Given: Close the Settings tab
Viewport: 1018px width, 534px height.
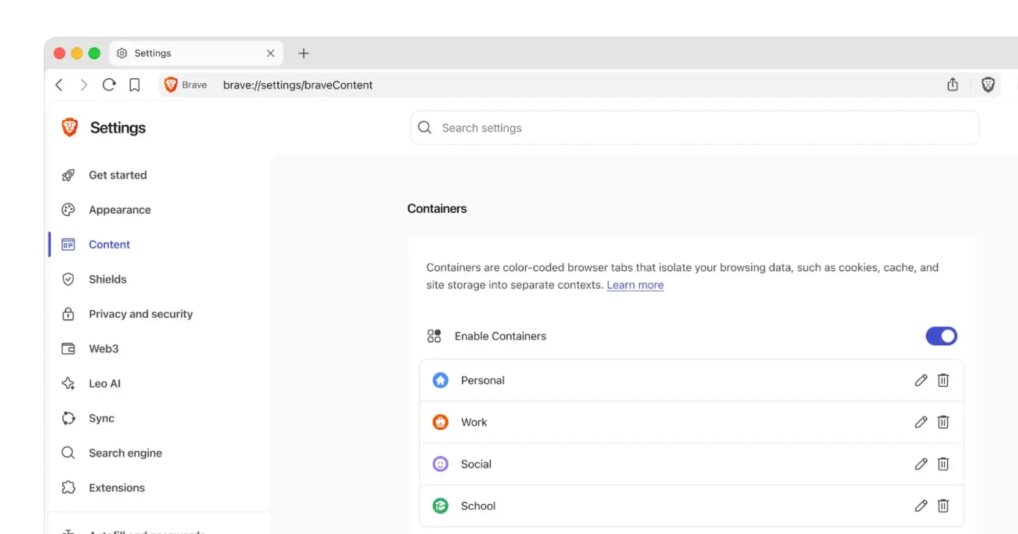Looking at the screenshot, I should pos(270,53).
